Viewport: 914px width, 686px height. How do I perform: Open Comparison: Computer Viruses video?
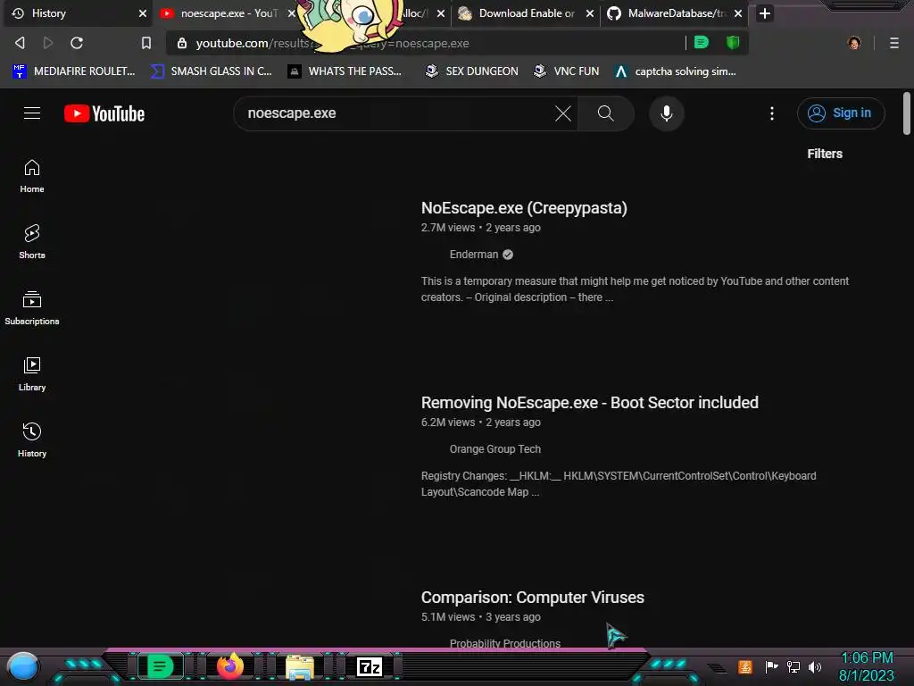532,598
